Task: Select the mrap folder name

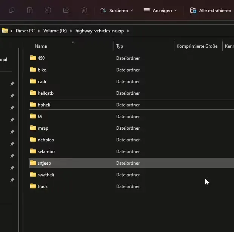Action: (43, 128)
